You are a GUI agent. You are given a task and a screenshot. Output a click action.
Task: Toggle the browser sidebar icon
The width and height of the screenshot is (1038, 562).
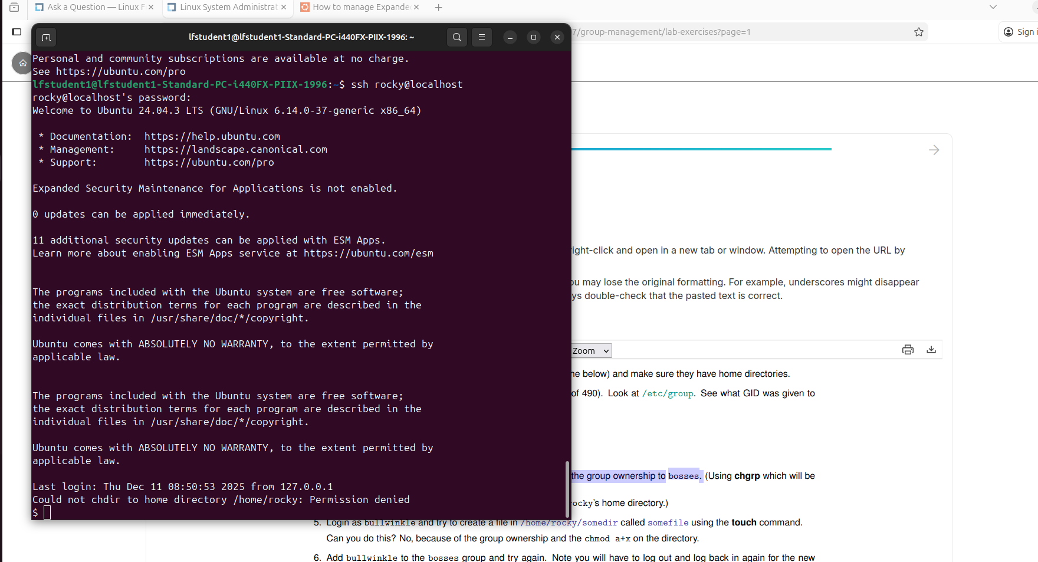coord(17,32)
